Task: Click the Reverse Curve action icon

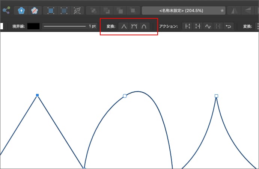Action: coord(229,26)
